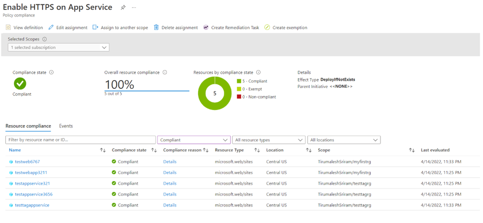Open Details for testappservice3656 row
This screenshot has height=223, width=483.
(170, 195)
